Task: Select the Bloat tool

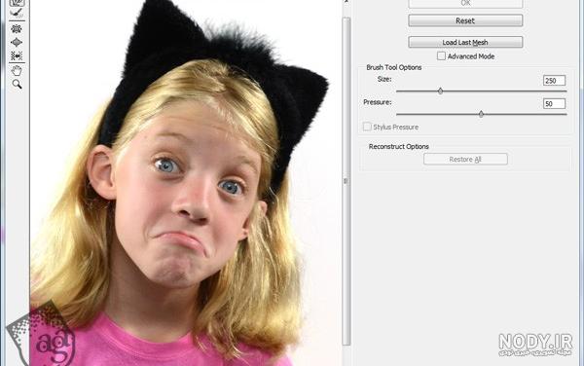Action: click(17, 43)
